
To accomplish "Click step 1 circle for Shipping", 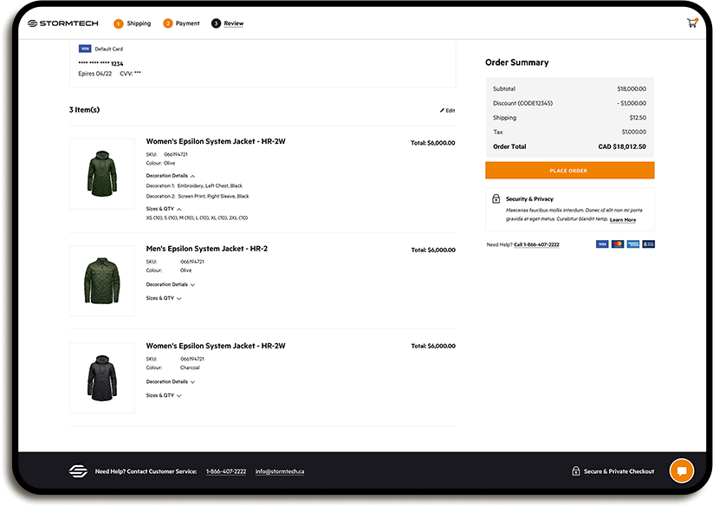I will 118,23.
